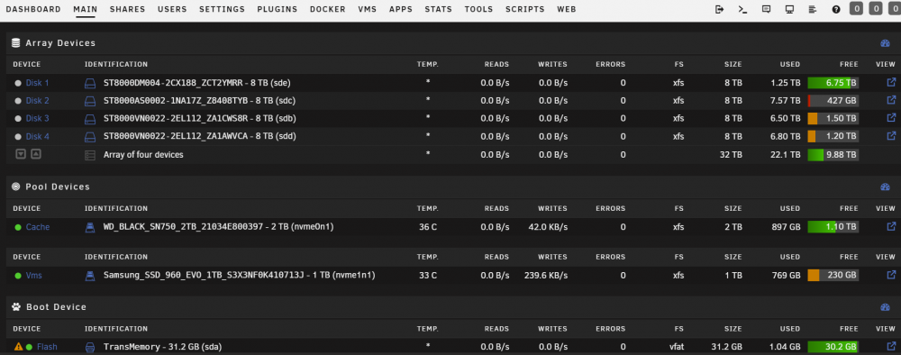Click Flash warning triangle icon

point(18,347)
